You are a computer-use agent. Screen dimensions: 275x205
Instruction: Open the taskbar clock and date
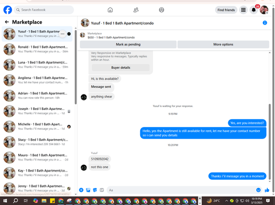click(x=257, y=201)
